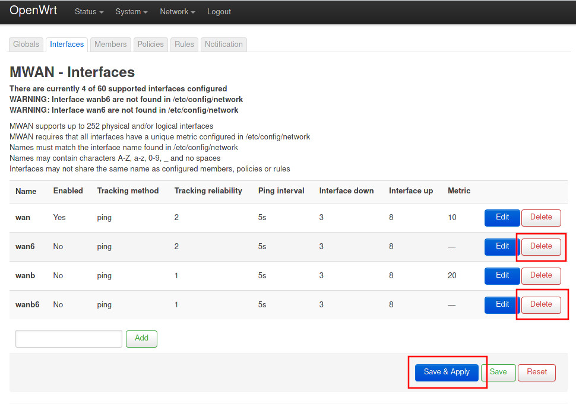Open the Policies tab
This screenshot has width=576, height=404.
(x=150, y=44)
